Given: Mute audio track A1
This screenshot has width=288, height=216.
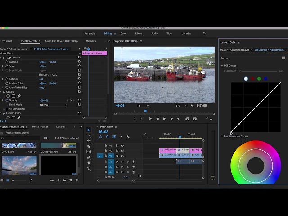Looking at the screenshot, I should 122,162.
